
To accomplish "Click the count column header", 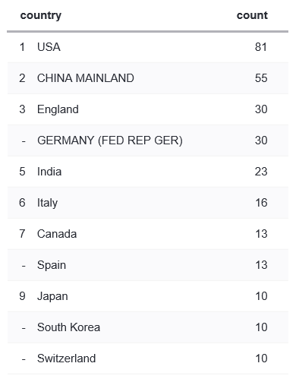I will click(252, 15).
